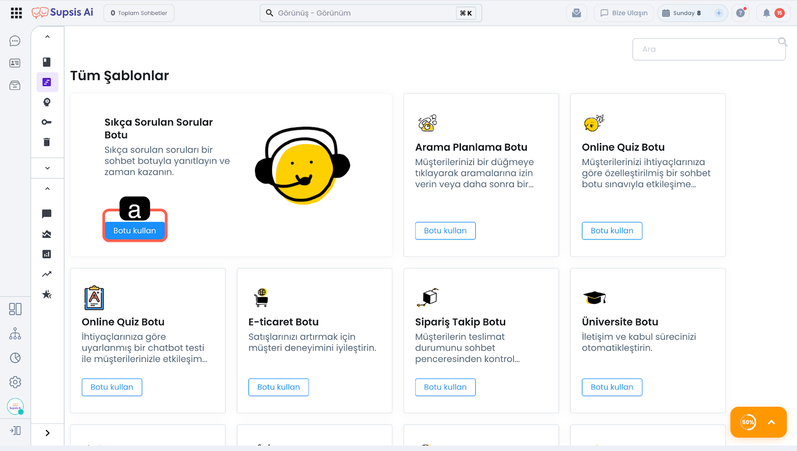This screenshot has height=451, width=797.
Task: Expand the sidebar with right arrow chevron
Action: coord(47,433)
